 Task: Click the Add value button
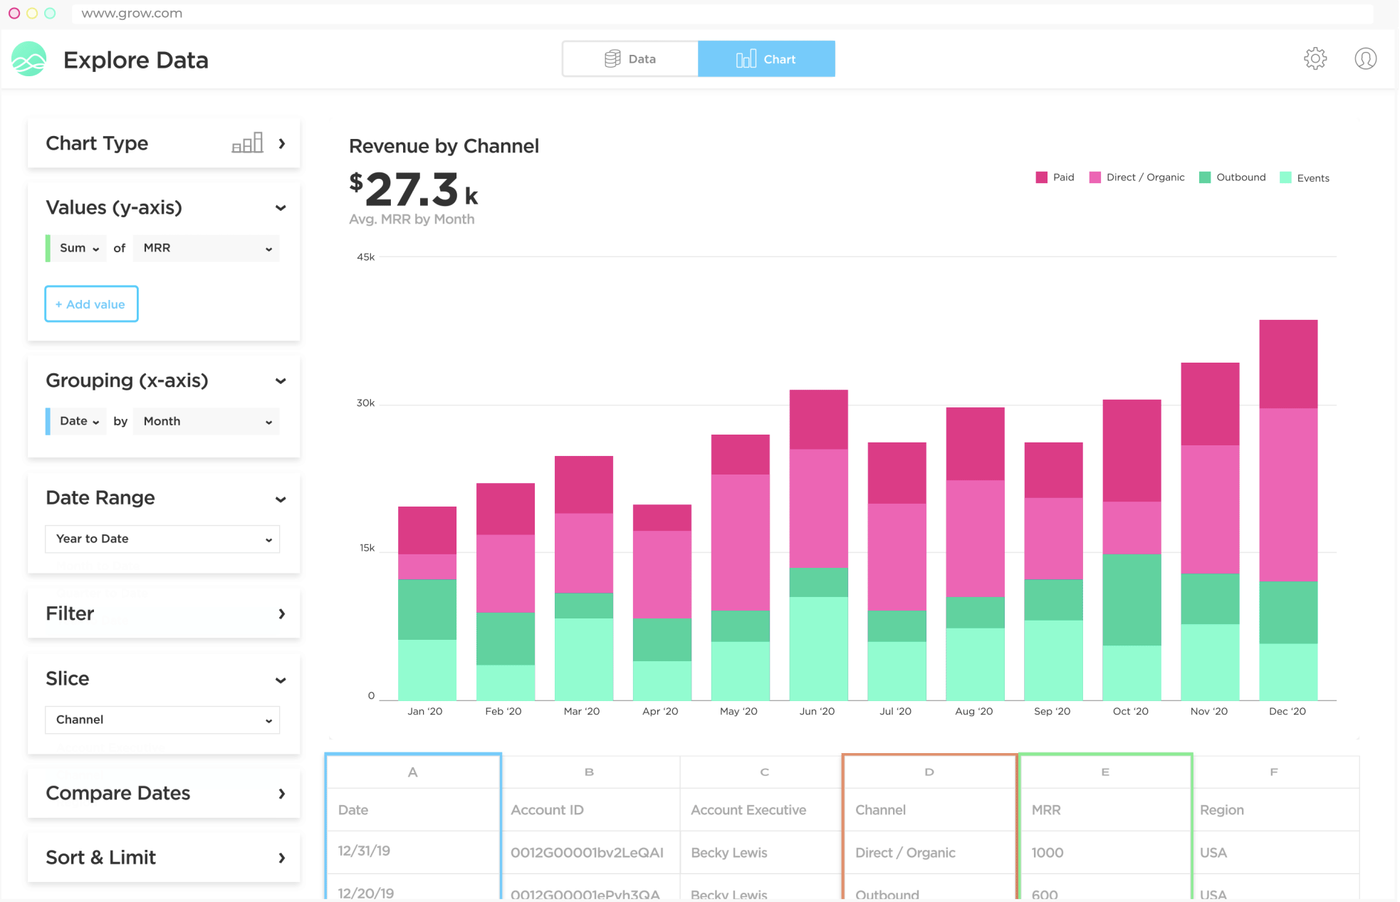coord(91,304)
